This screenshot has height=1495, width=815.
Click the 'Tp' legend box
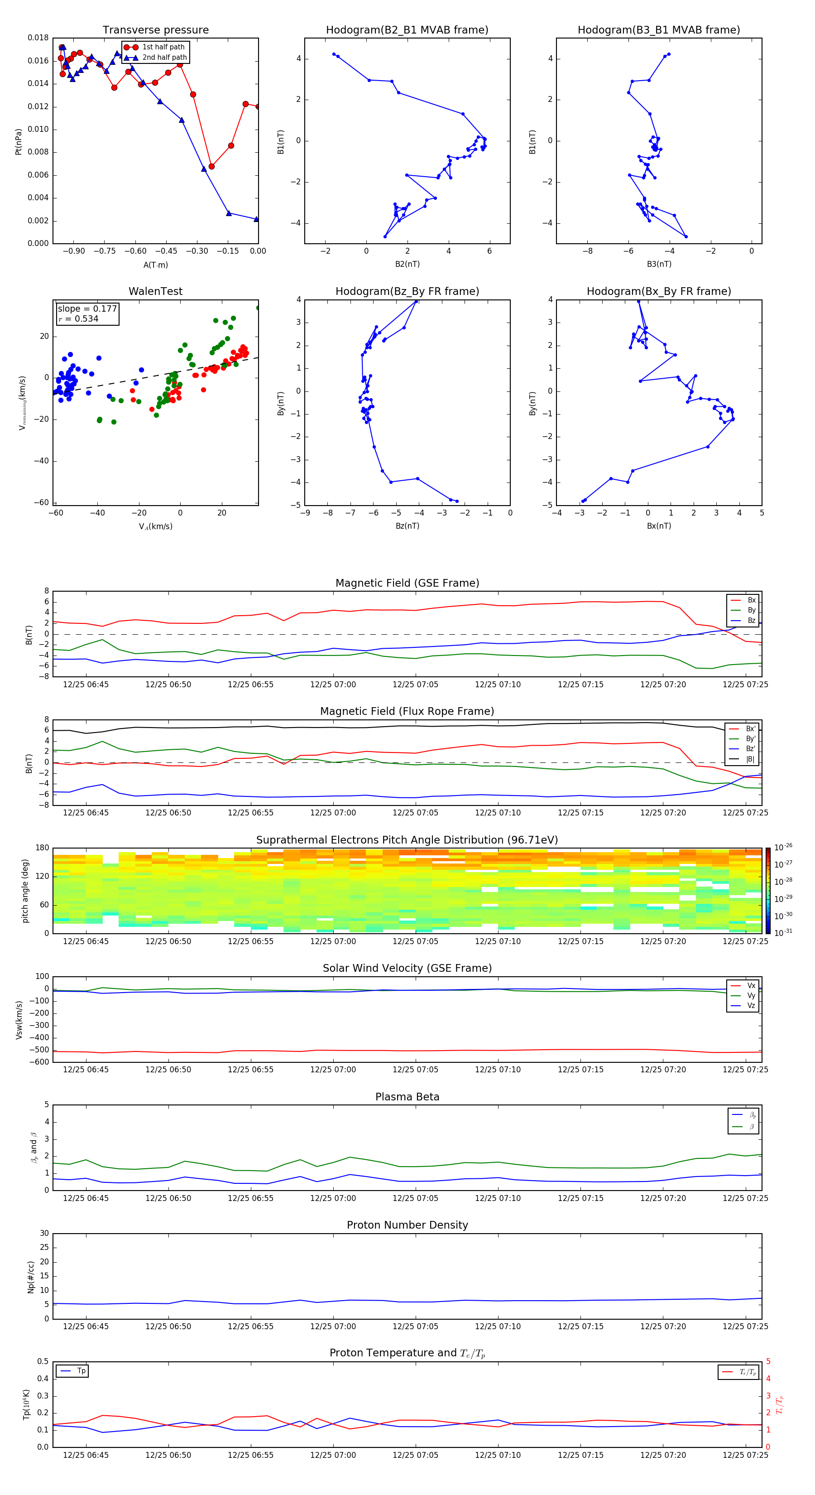pos(72,1371)
